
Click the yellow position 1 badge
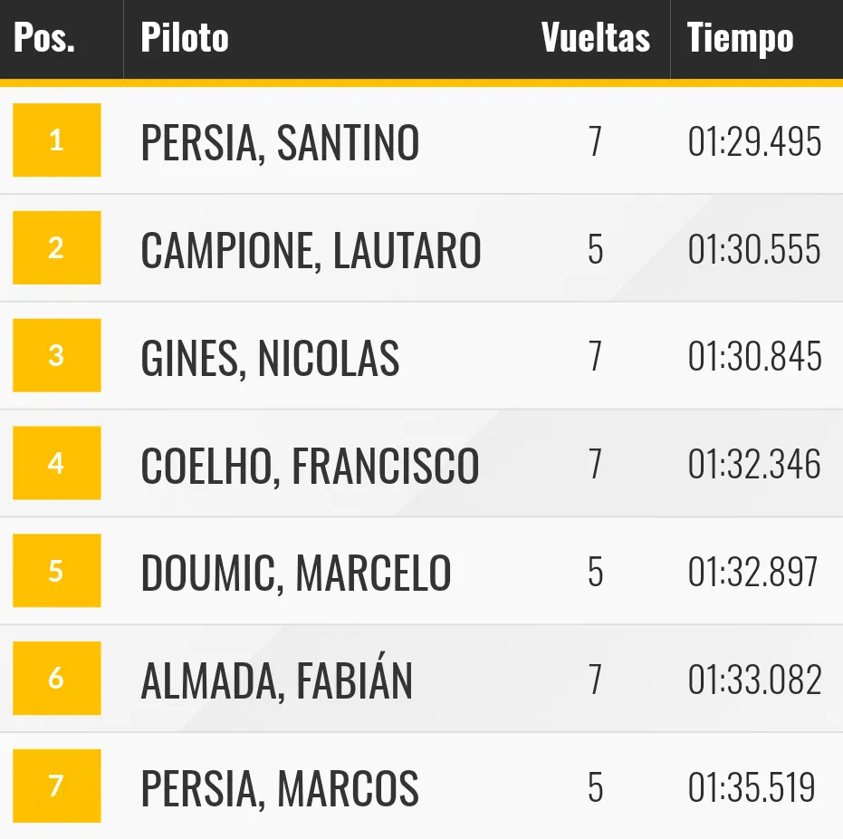(56, 140)
